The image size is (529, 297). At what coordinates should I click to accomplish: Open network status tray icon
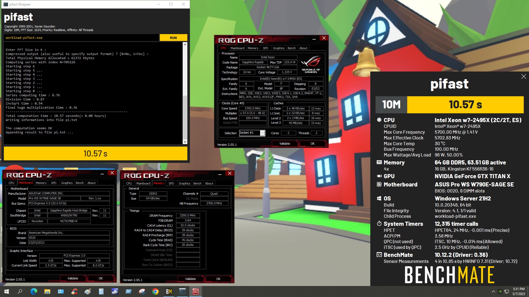pos(506,291)
